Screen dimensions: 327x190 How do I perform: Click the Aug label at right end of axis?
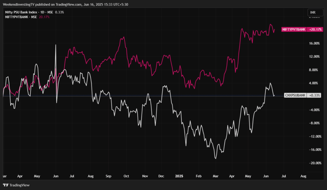coord(303,176)
